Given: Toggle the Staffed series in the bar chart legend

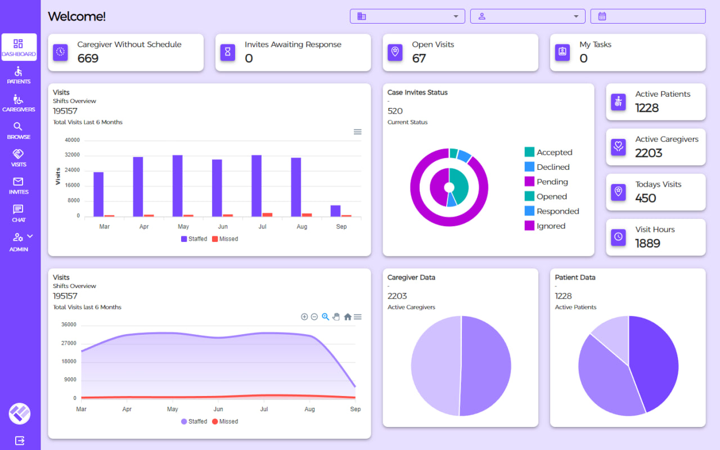Looking at the screenshot, I should click(x=193, y=238).
